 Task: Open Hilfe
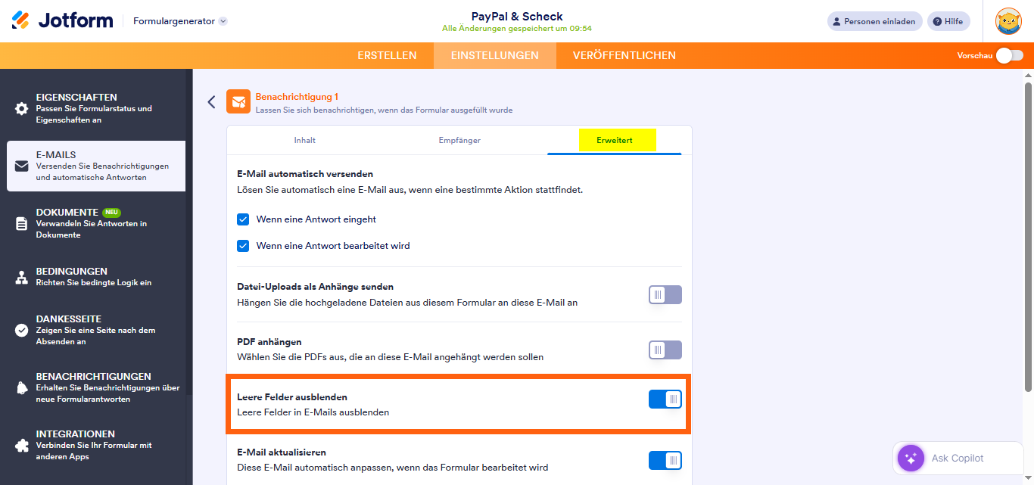(948, 21)
